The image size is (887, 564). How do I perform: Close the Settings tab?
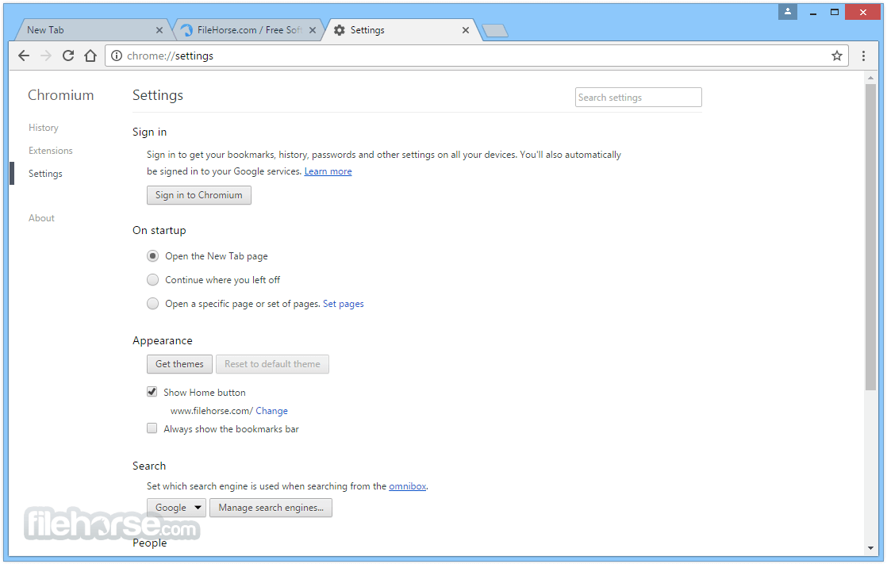(x=466, y=30)
